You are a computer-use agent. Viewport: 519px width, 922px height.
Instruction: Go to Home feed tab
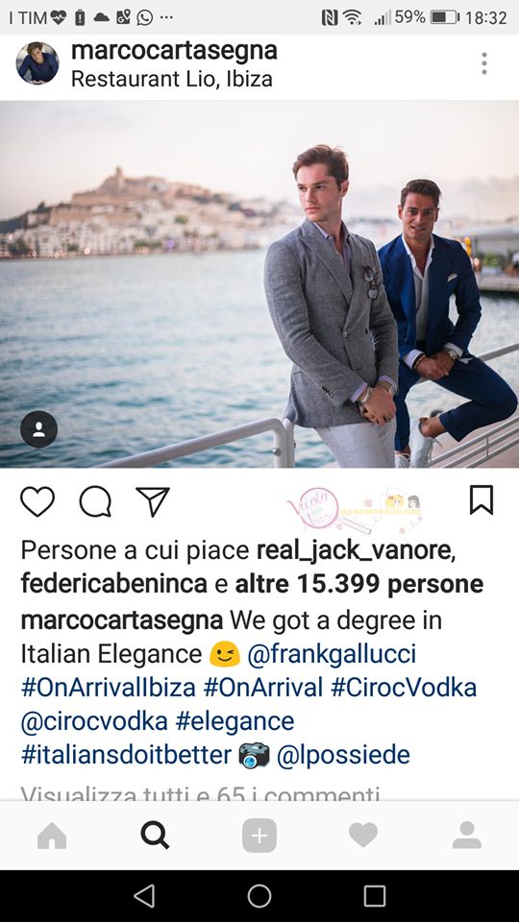(x=52, y=836)
